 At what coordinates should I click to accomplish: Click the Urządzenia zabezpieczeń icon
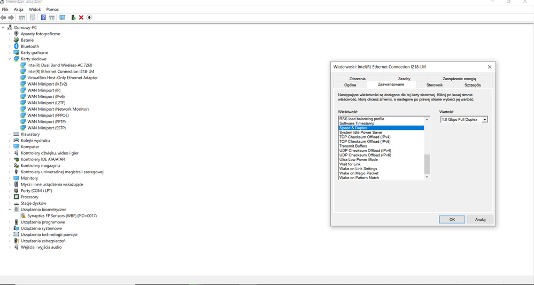pos(16,241)
